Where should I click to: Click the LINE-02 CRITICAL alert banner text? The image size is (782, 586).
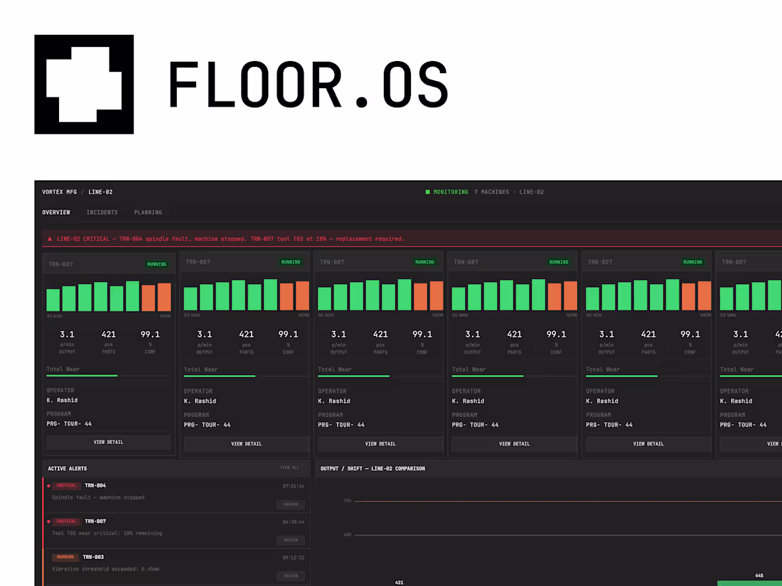point(230,239)
